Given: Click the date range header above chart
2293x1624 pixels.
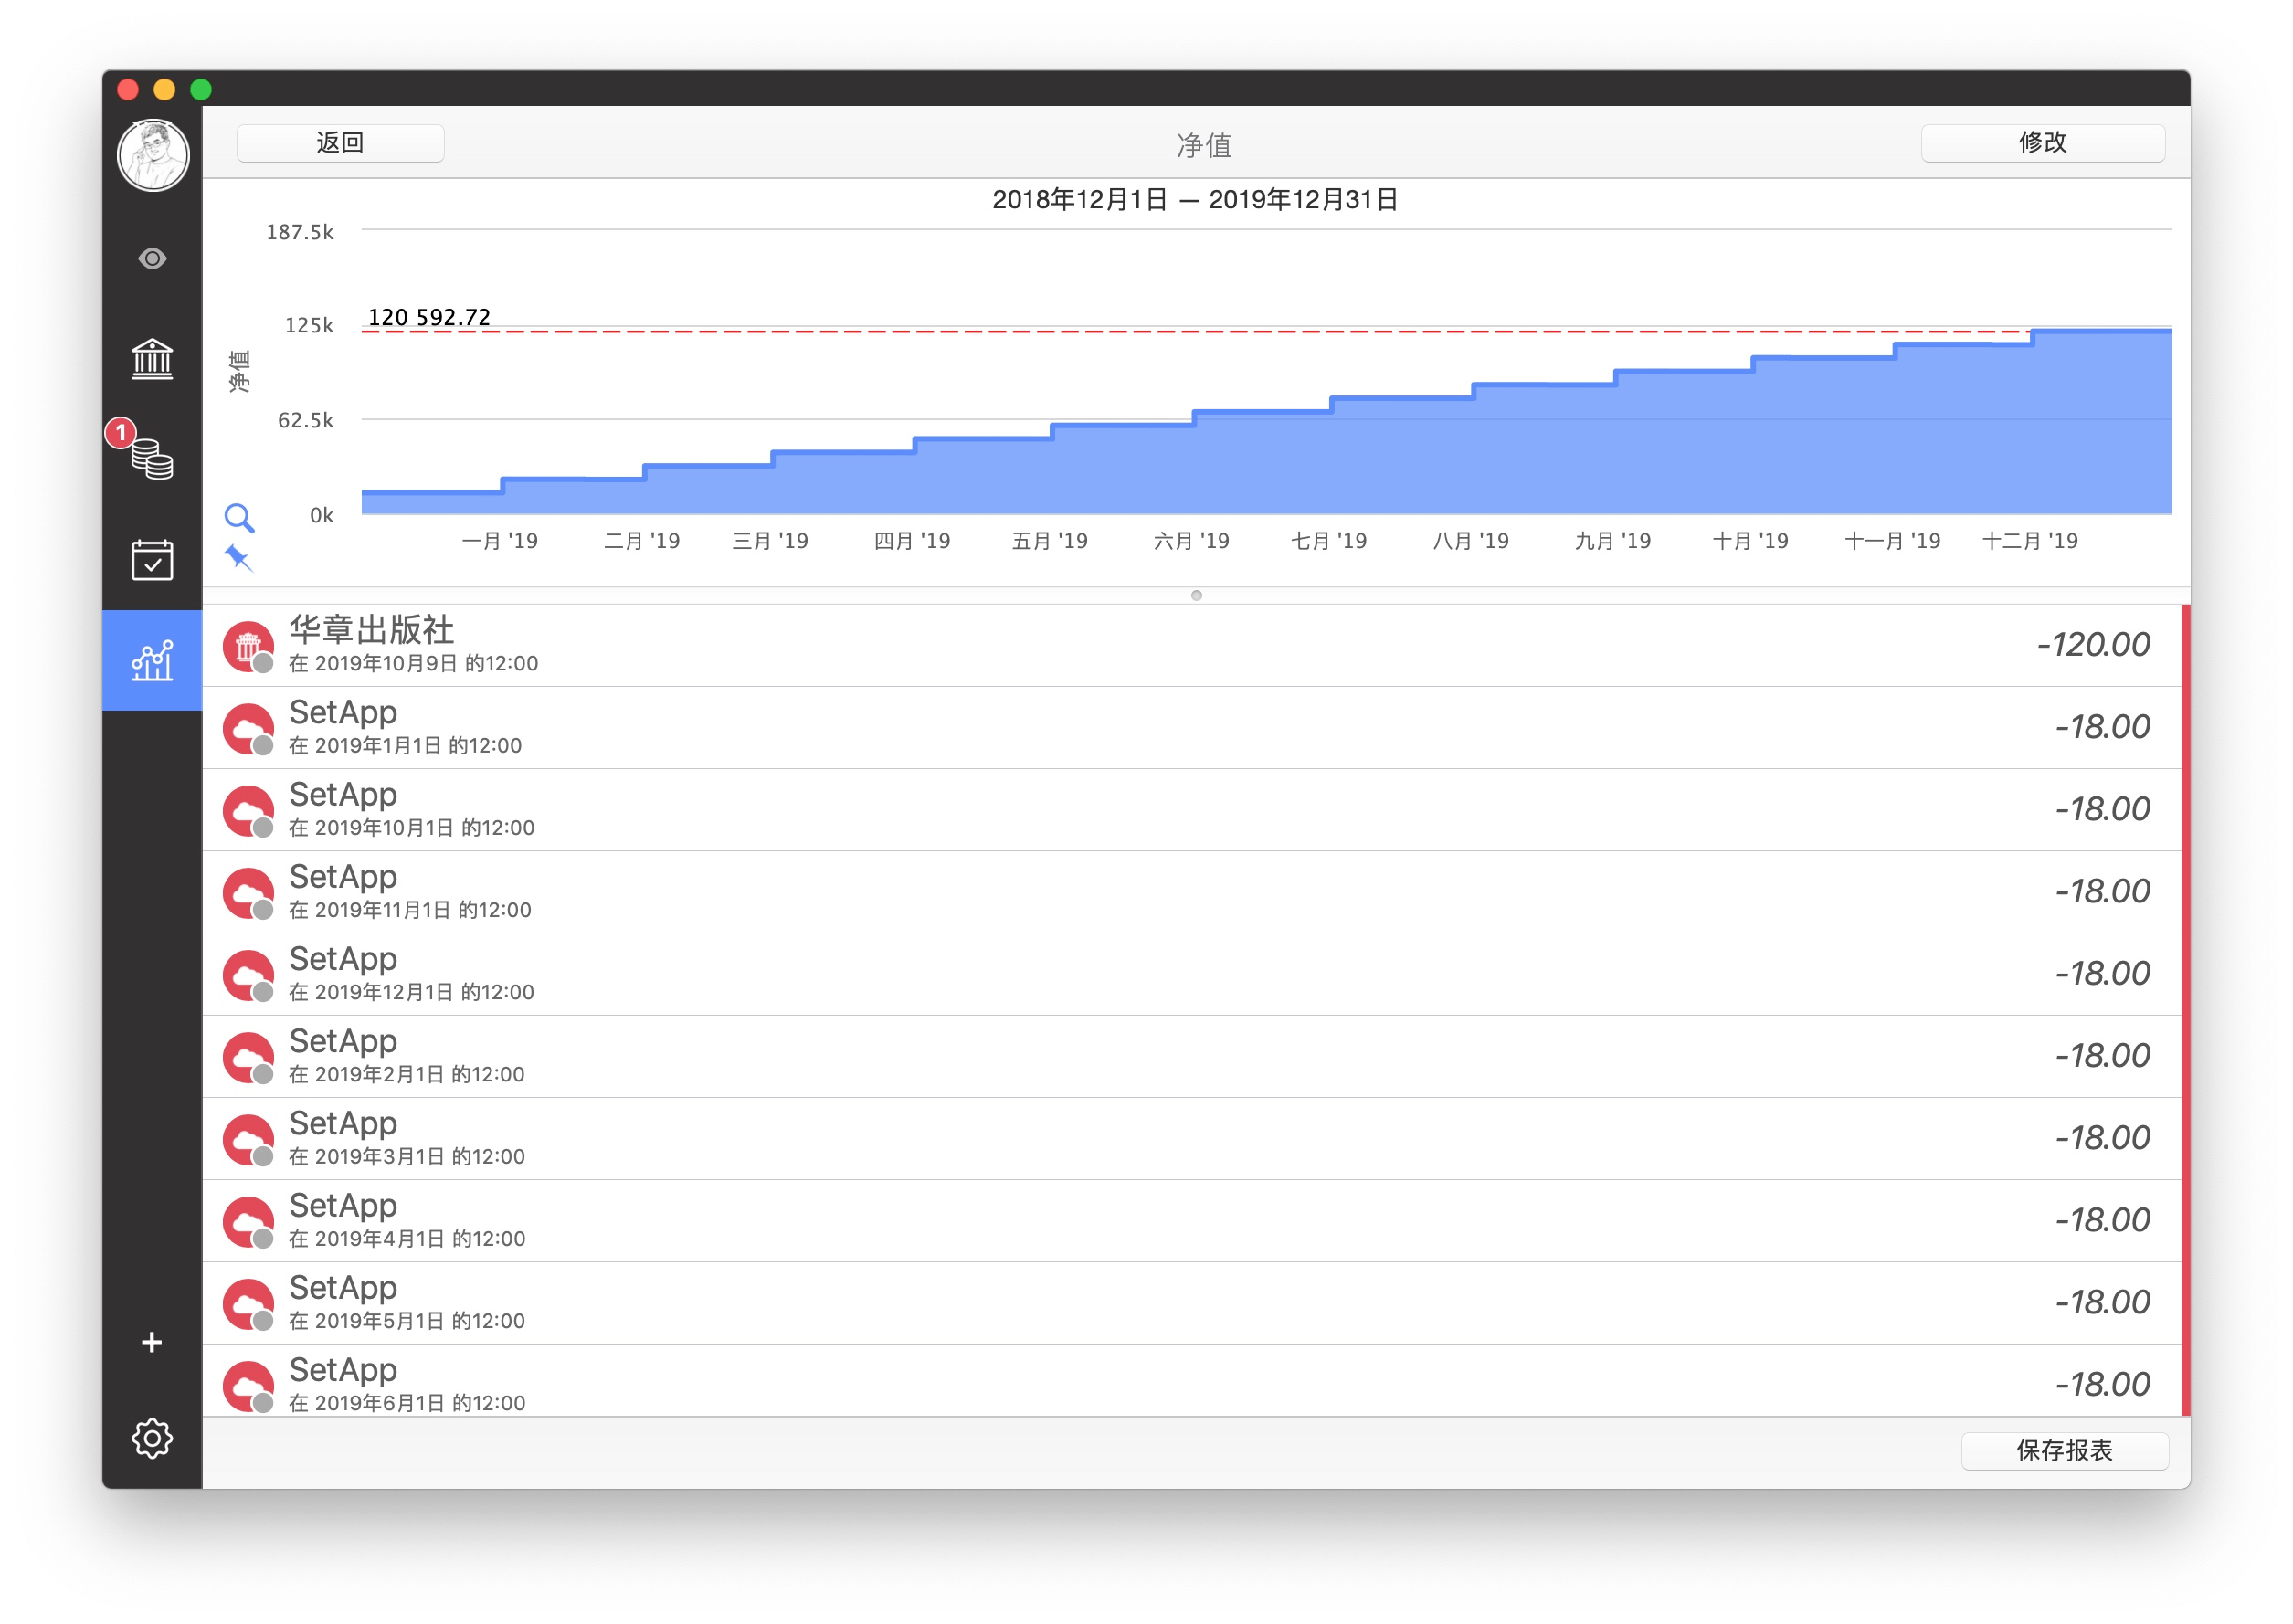Looking at the screenshot, I should point(1194,200).
